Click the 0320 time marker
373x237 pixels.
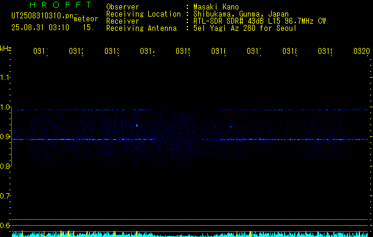[362, 51]
